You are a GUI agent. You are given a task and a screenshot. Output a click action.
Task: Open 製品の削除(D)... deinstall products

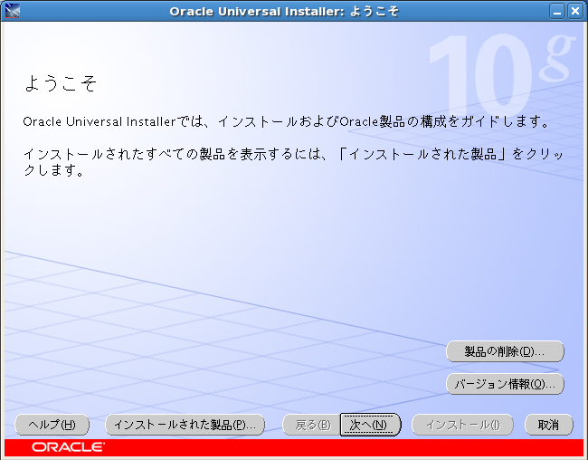[x=505, y=351]
